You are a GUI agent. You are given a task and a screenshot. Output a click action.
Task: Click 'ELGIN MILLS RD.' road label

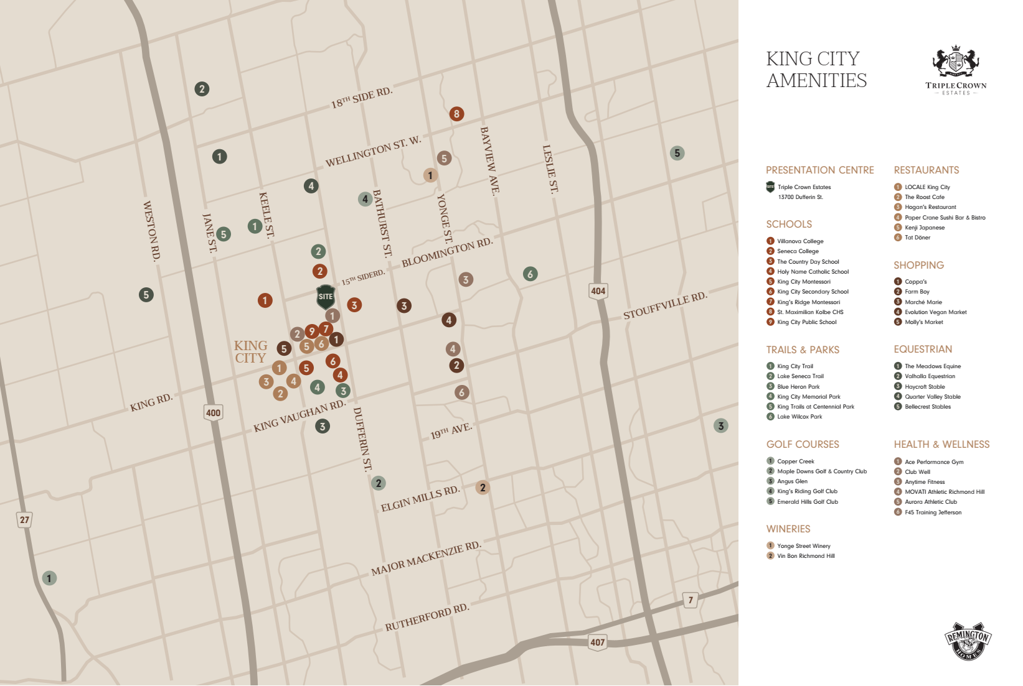pyautogui.click(x=420, y=499)
